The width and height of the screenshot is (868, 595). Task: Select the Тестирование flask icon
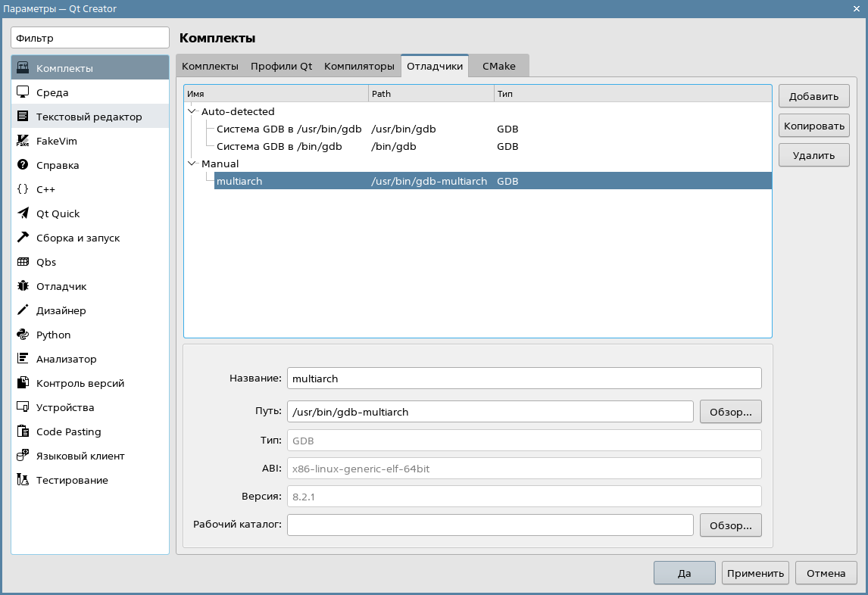[x=23, y=480]
